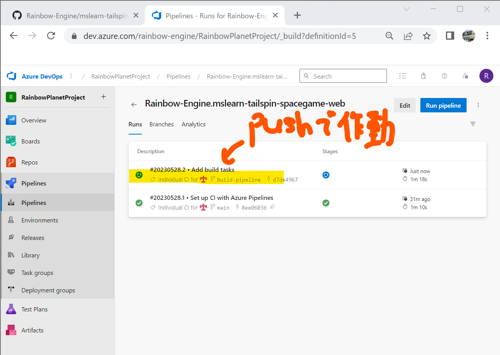Click the RainbowPlanetProject sidebar title
The image size is (500, 355).
(x=53, y=97)
